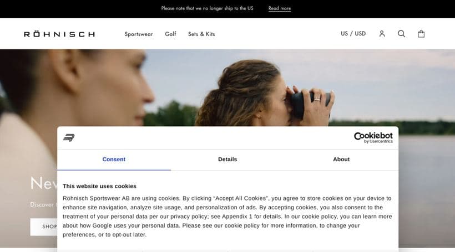Open the search magnifier icon
The width and height of the screenshot is (455, 252).
coord(401,34)
